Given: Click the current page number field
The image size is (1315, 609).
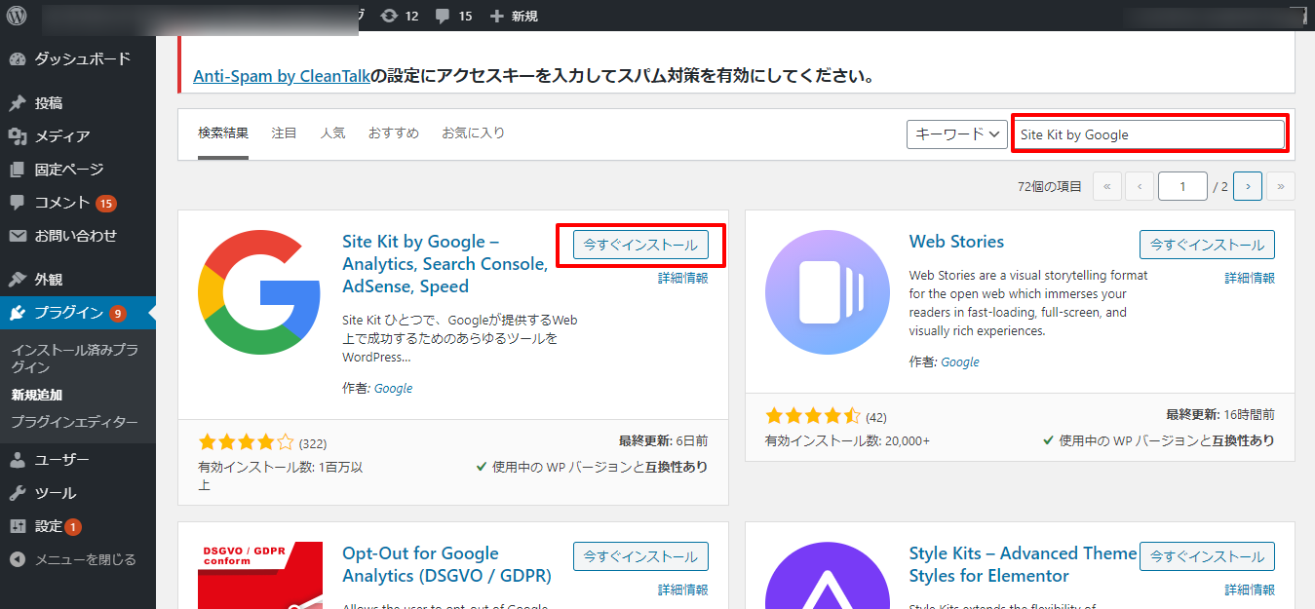Looking at the screenshot, I should click(1182, 186).
